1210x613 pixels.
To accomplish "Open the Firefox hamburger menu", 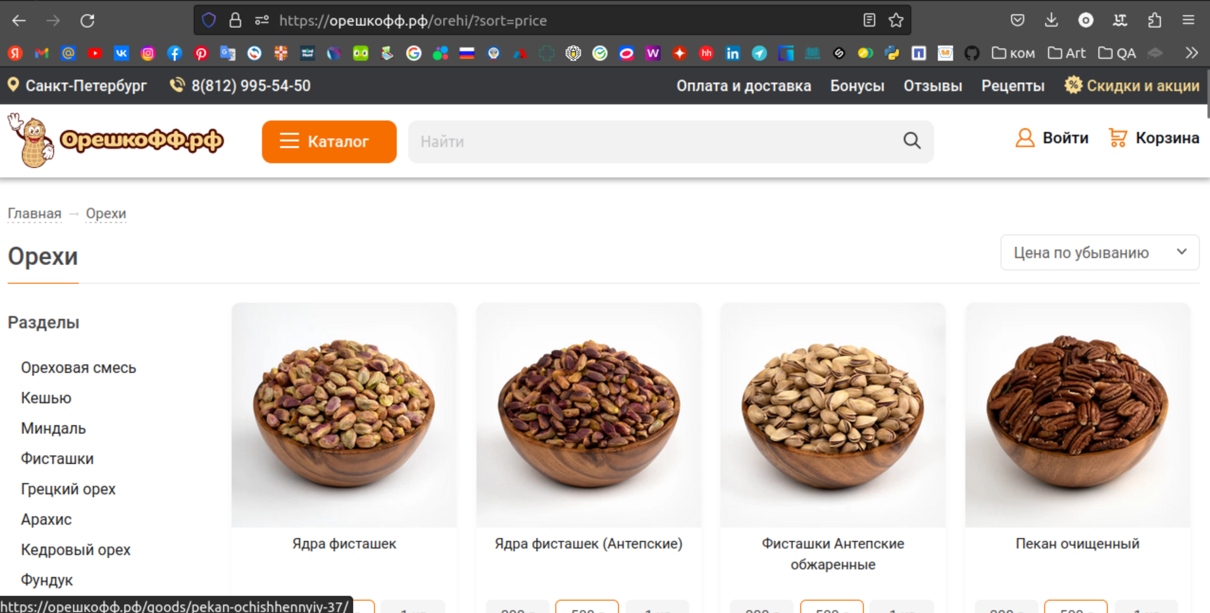I will click(1188, 20).
